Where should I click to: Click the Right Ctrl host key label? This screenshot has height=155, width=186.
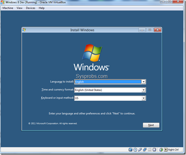[173, 150]
